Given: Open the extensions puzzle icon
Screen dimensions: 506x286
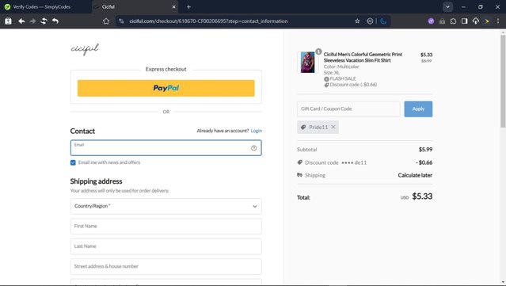Looking at the screenshot, I should (453, 21).
